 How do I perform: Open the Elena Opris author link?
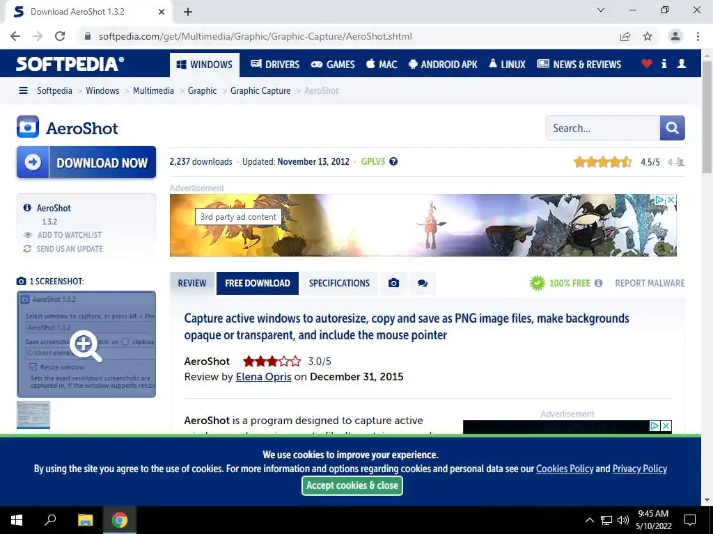263,377
